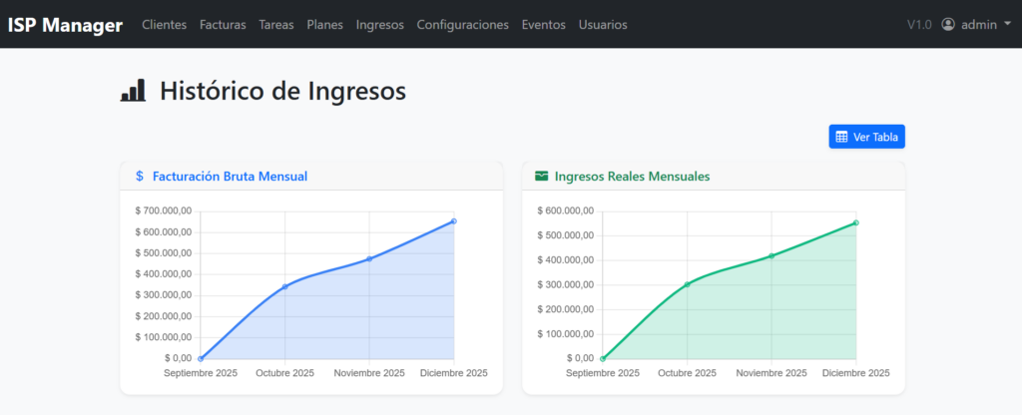1022x415 pixels.
Task: Click the bar chart icon beside the heading
Action: pos(133,91)
